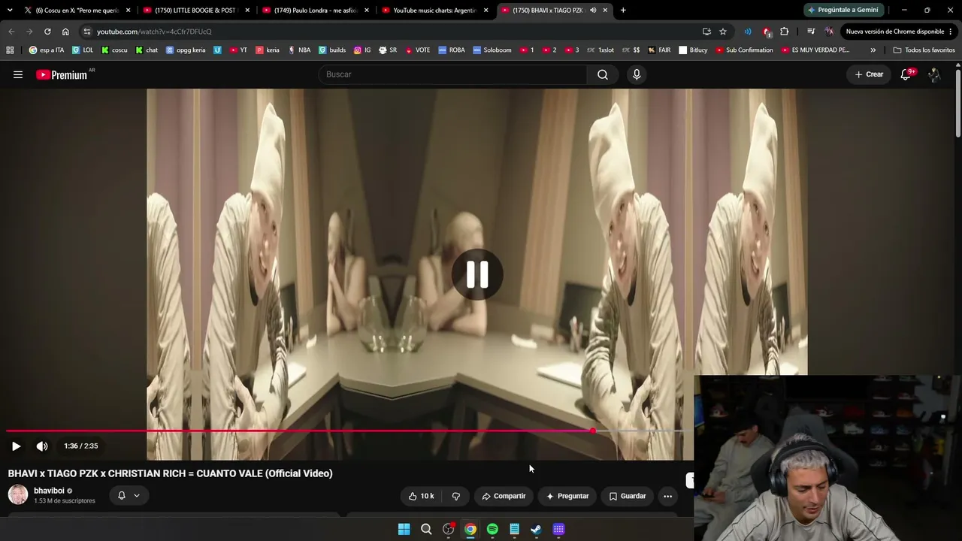Toggle subscription notification bell for bhaviboi
Image resolution: width=962 pixels, height=541 pixels.
pos(122,495)
